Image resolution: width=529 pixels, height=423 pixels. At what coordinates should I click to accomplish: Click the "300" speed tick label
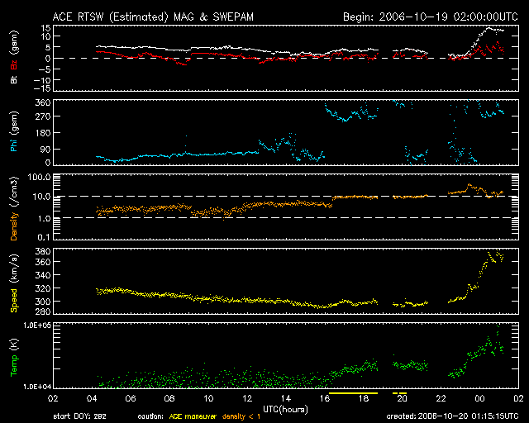(43, 302)
